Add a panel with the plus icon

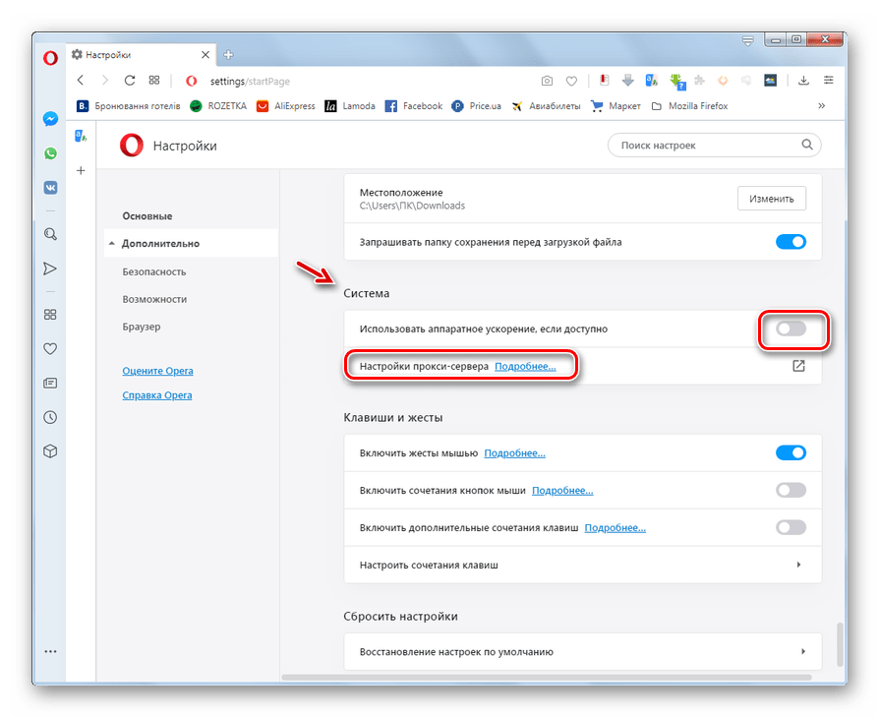81,170
